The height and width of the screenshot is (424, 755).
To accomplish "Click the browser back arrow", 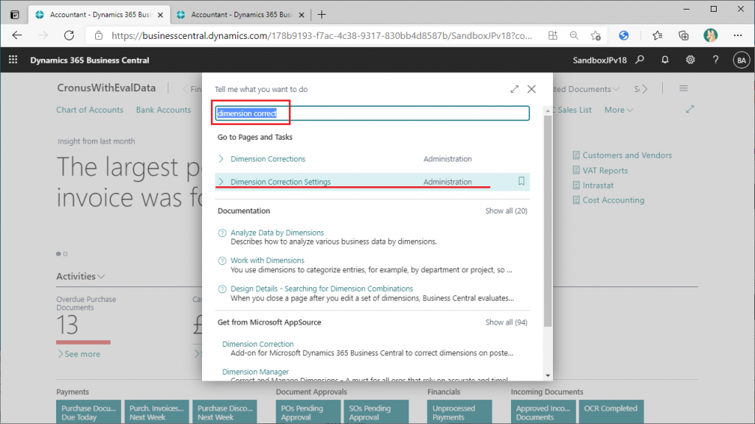I will point(17,35).
